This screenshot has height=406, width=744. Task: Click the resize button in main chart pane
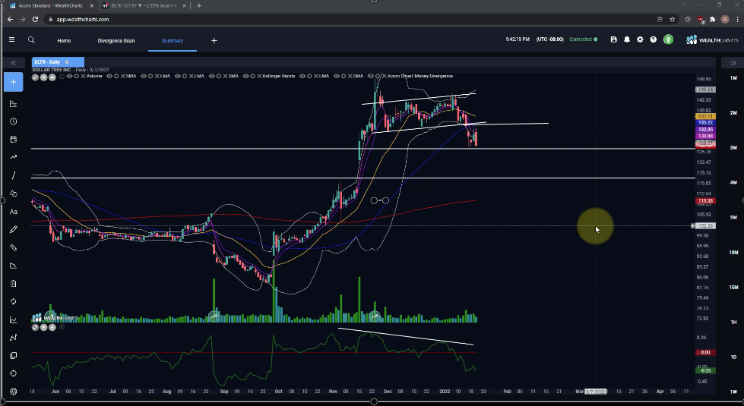35,77
